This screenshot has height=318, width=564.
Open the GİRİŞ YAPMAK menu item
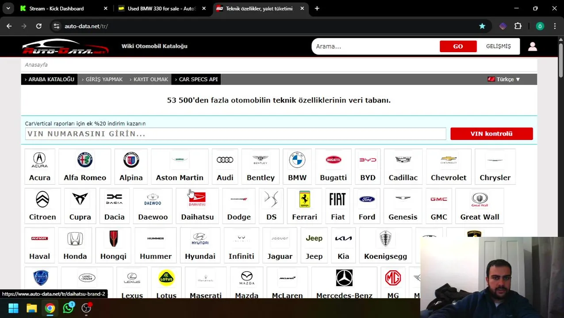pyautogui.click(x=102, y=79)
